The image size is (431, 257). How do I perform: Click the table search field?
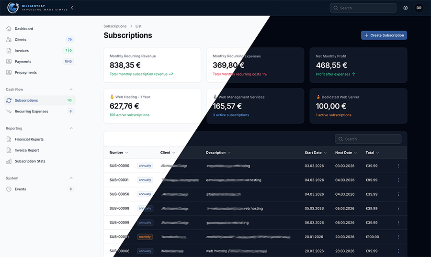[368, 139]
